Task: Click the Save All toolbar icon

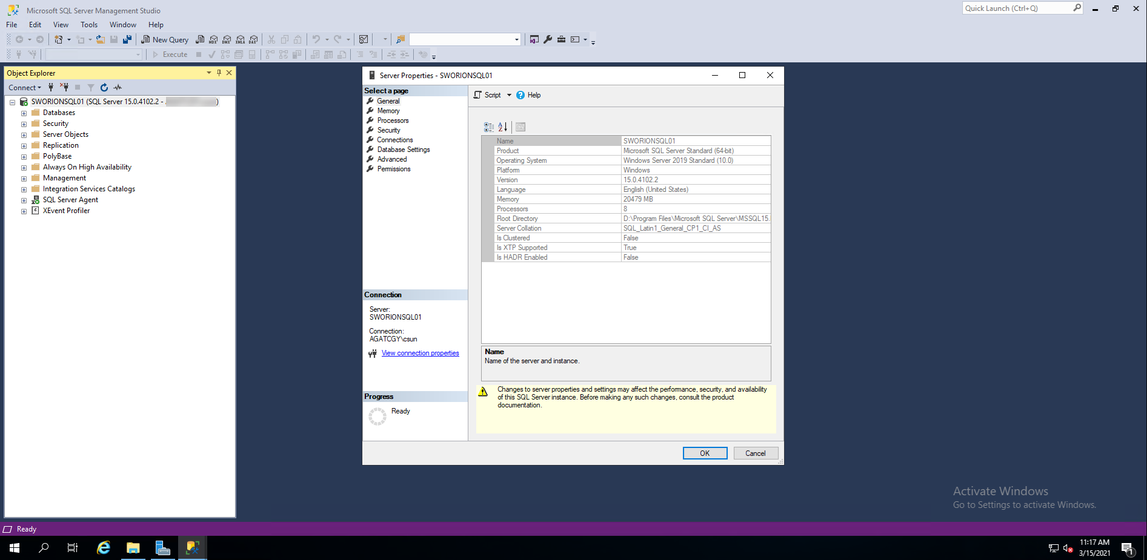Action: pyautogui.click(x=127, y=39)
